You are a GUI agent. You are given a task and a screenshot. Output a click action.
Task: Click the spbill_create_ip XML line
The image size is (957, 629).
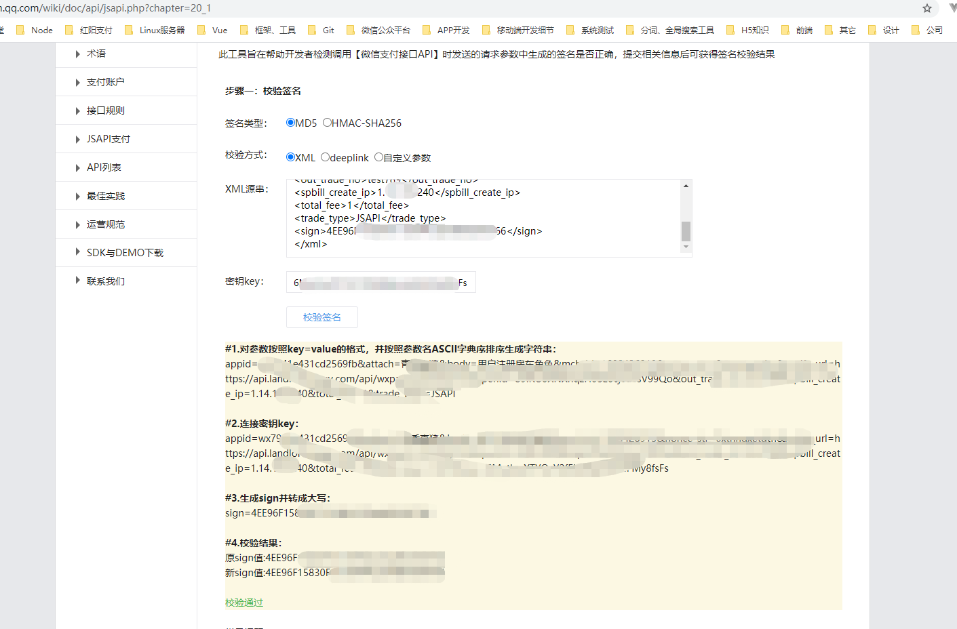tap(408, 192)
